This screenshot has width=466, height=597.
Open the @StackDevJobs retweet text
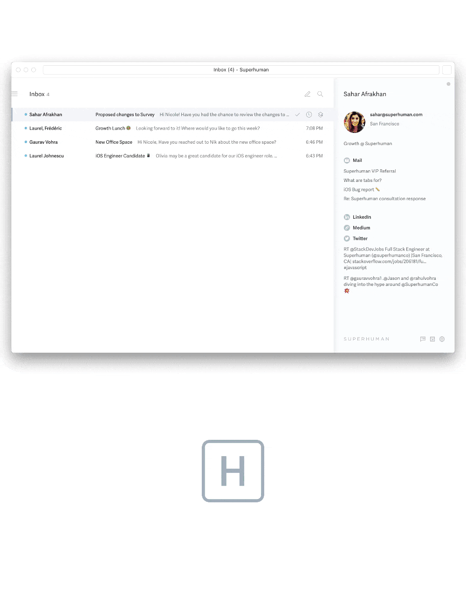tap(393, 258)
